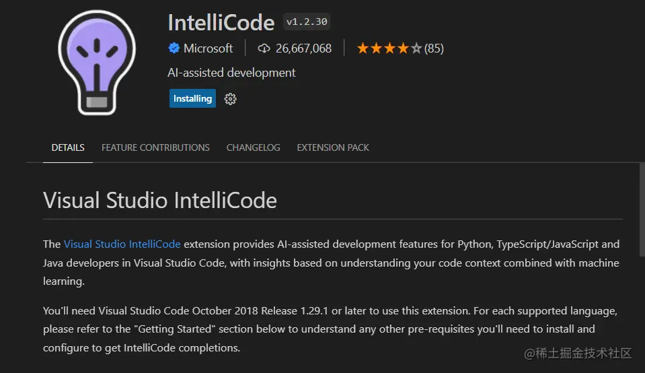
Task: Select the DETAILS tab
Action: (x=68, y=147)
